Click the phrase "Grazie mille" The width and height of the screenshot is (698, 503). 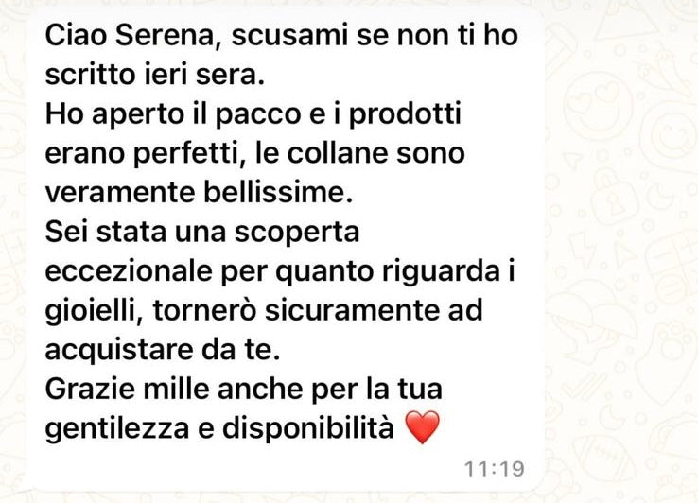click(x=128, y=389)
